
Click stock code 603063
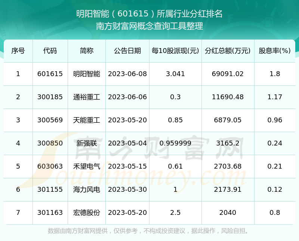[x=50, y=166]
